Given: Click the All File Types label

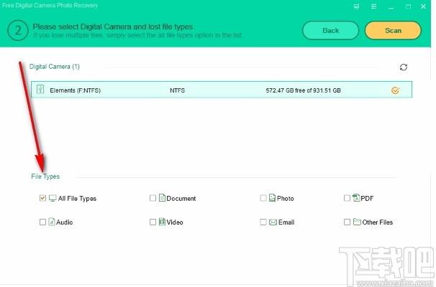Looking at the screenshot, I should click(77, 199).
